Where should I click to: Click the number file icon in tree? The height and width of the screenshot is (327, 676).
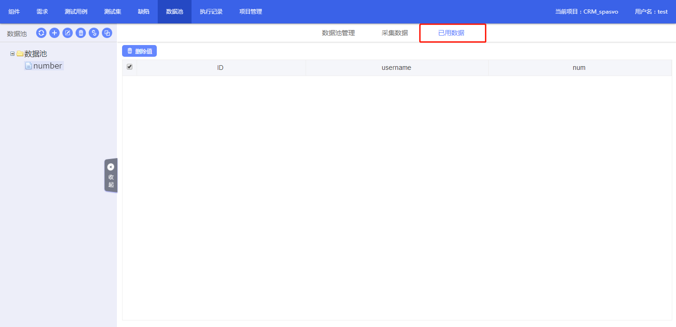[28, 66]
